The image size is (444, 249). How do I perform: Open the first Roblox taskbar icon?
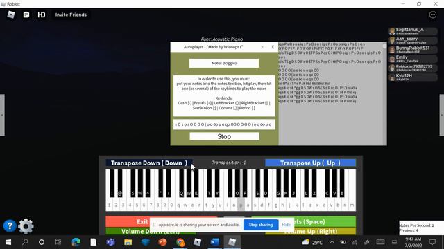tap(197, 242)
